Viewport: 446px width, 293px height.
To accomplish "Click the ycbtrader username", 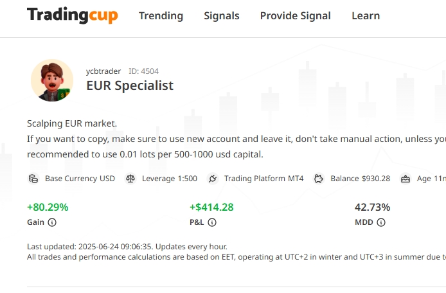I will 103,71.
